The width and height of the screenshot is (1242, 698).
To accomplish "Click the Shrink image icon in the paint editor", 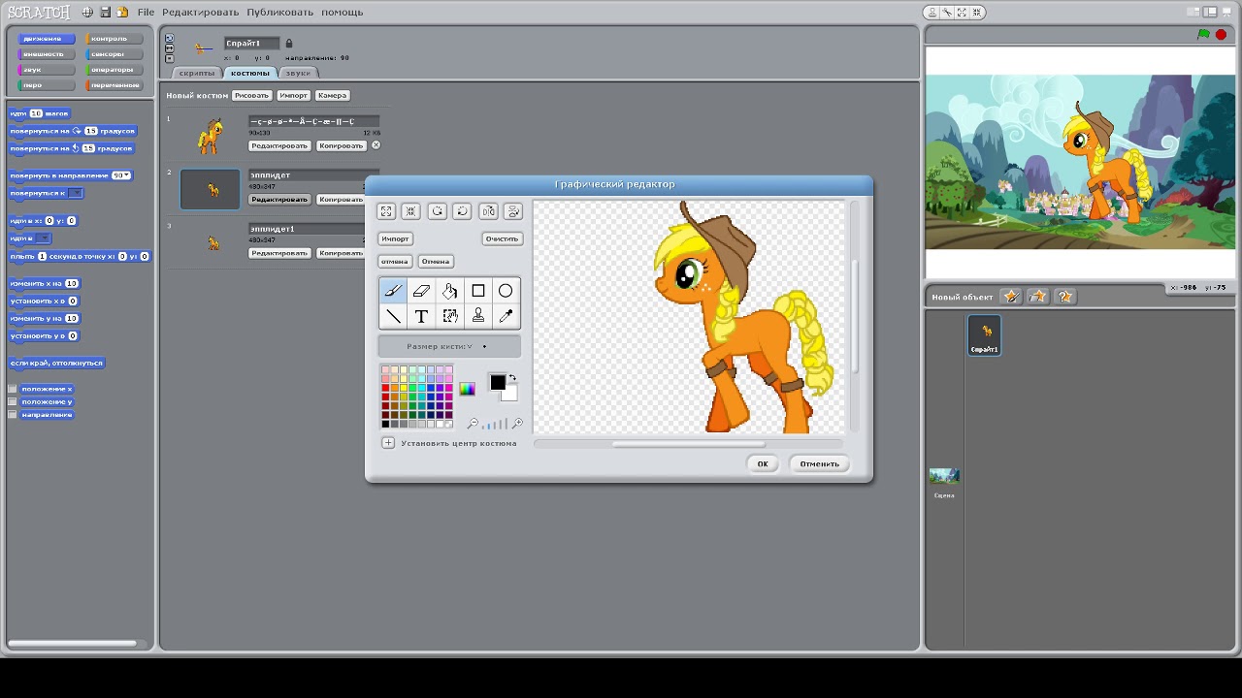I will (411, 211).
